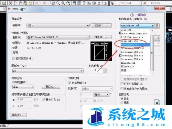Activate the Pan hand tool icon
Image resolution: width=172 pixels, height=129 pixels.
pyautogui.click(x=53, y=3)
